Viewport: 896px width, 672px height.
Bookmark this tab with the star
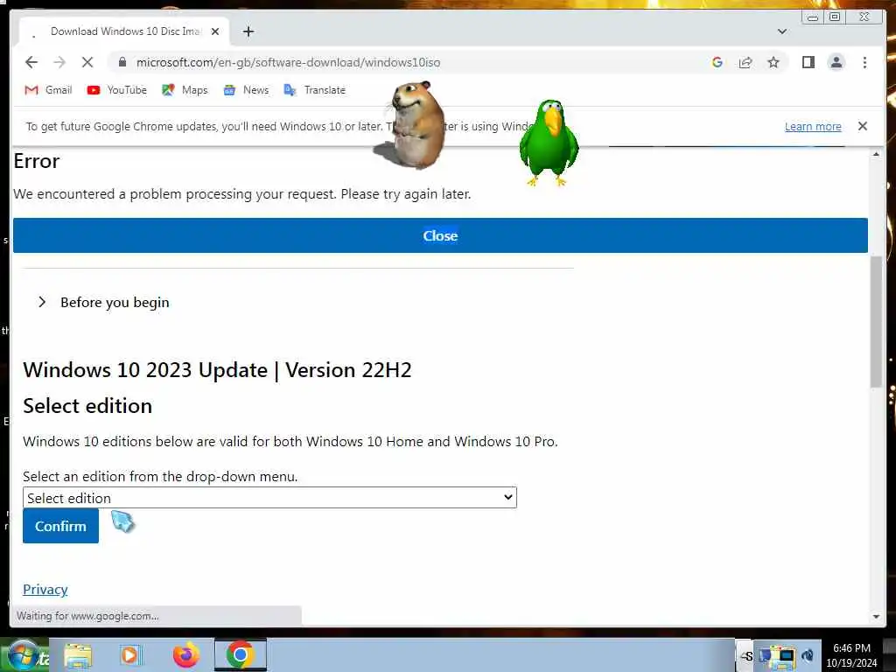(773, 62)
